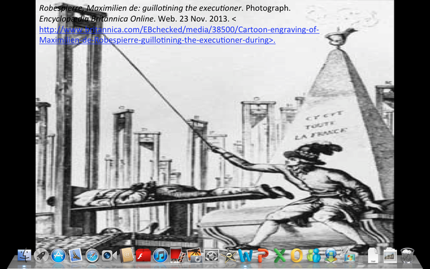Click the 'Web. 23 Nov. 2013.' date text
Screen dimensions: 430x269
[x=193, y=19]
